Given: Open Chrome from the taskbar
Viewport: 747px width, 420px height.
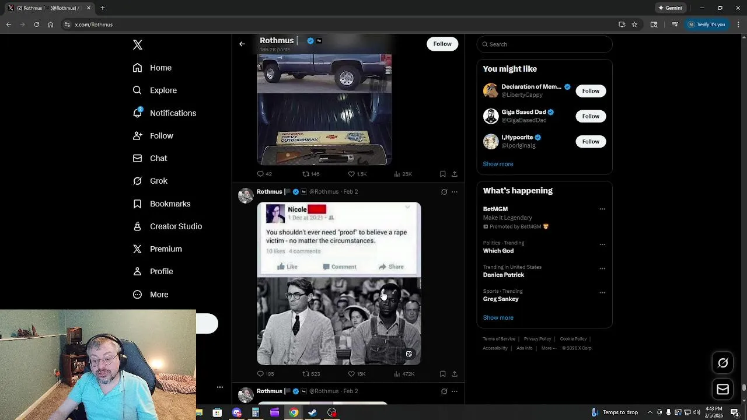Looking at the screenshot, I should pyautogui.click(x=294, y=412).
